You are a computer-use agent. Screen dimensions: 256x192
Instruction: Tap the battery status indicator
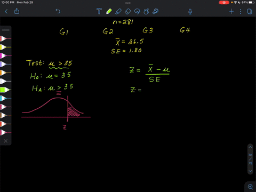click(251, 2)
